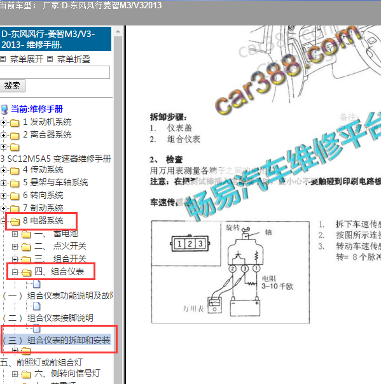The width and height of the screenshot is (381, 384).
Task: Click the folder icon of 4 传动系统
Action: click(15, 170)
